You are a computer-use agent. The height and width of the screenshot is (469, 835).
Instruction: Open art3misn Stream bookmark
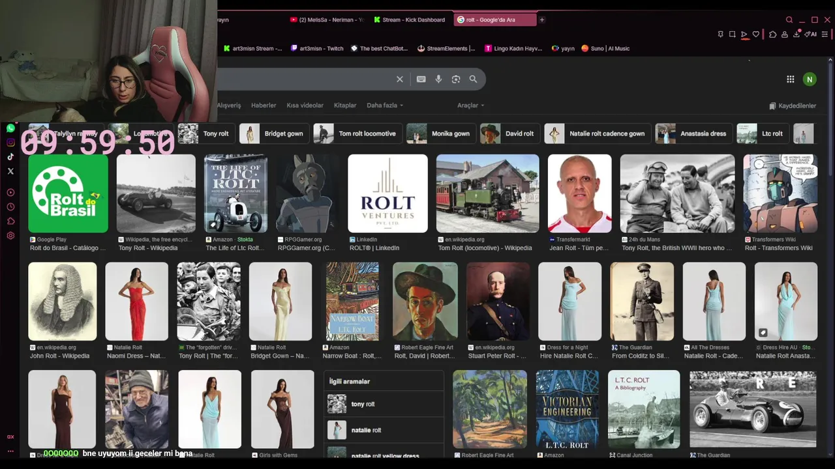[253, 48]
